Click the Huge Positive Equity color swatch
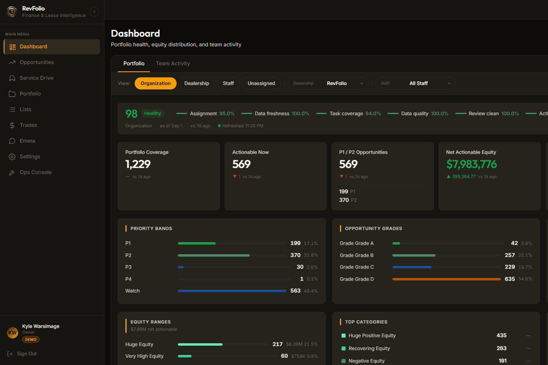The width and height of the screenshot is (548, 365). (x=344, y=336)
